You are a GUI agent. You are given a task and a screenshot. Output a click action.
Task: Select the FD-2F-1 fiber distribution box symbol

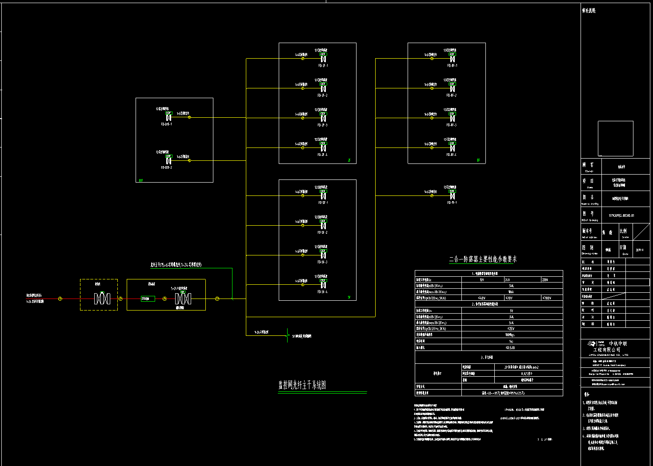point(323,59)
